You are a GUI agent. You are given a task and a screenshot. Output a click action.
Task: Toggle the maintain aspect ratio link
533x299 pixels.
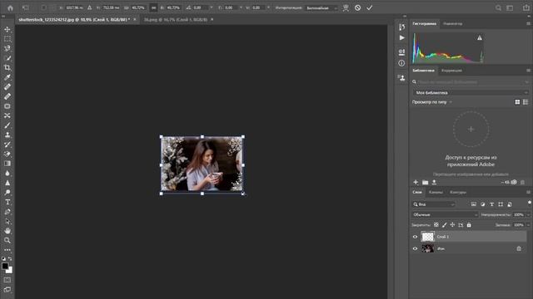pyautogui.click(x=153, y=7)
